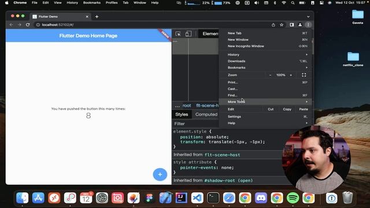Click the root breadcrumb in DevTools
This screenshot has height=208, width=370.
(187, 105)
